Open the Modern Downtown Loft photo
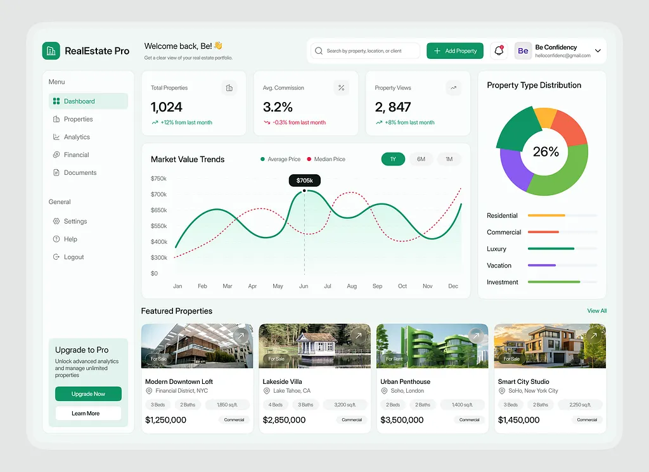 197,346
